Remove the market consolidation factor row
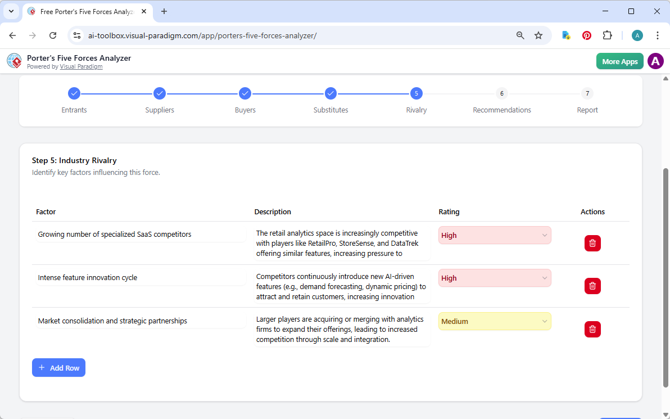 coord(592,329)
